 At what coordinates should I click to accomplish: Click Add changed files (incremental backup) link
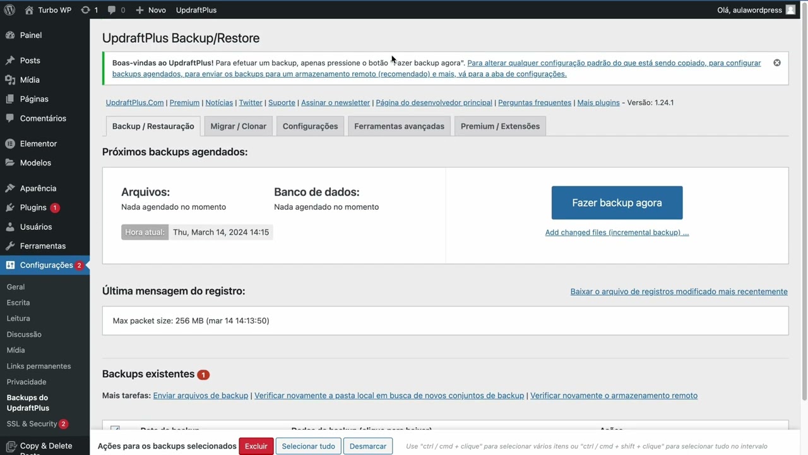coord(617,233)
